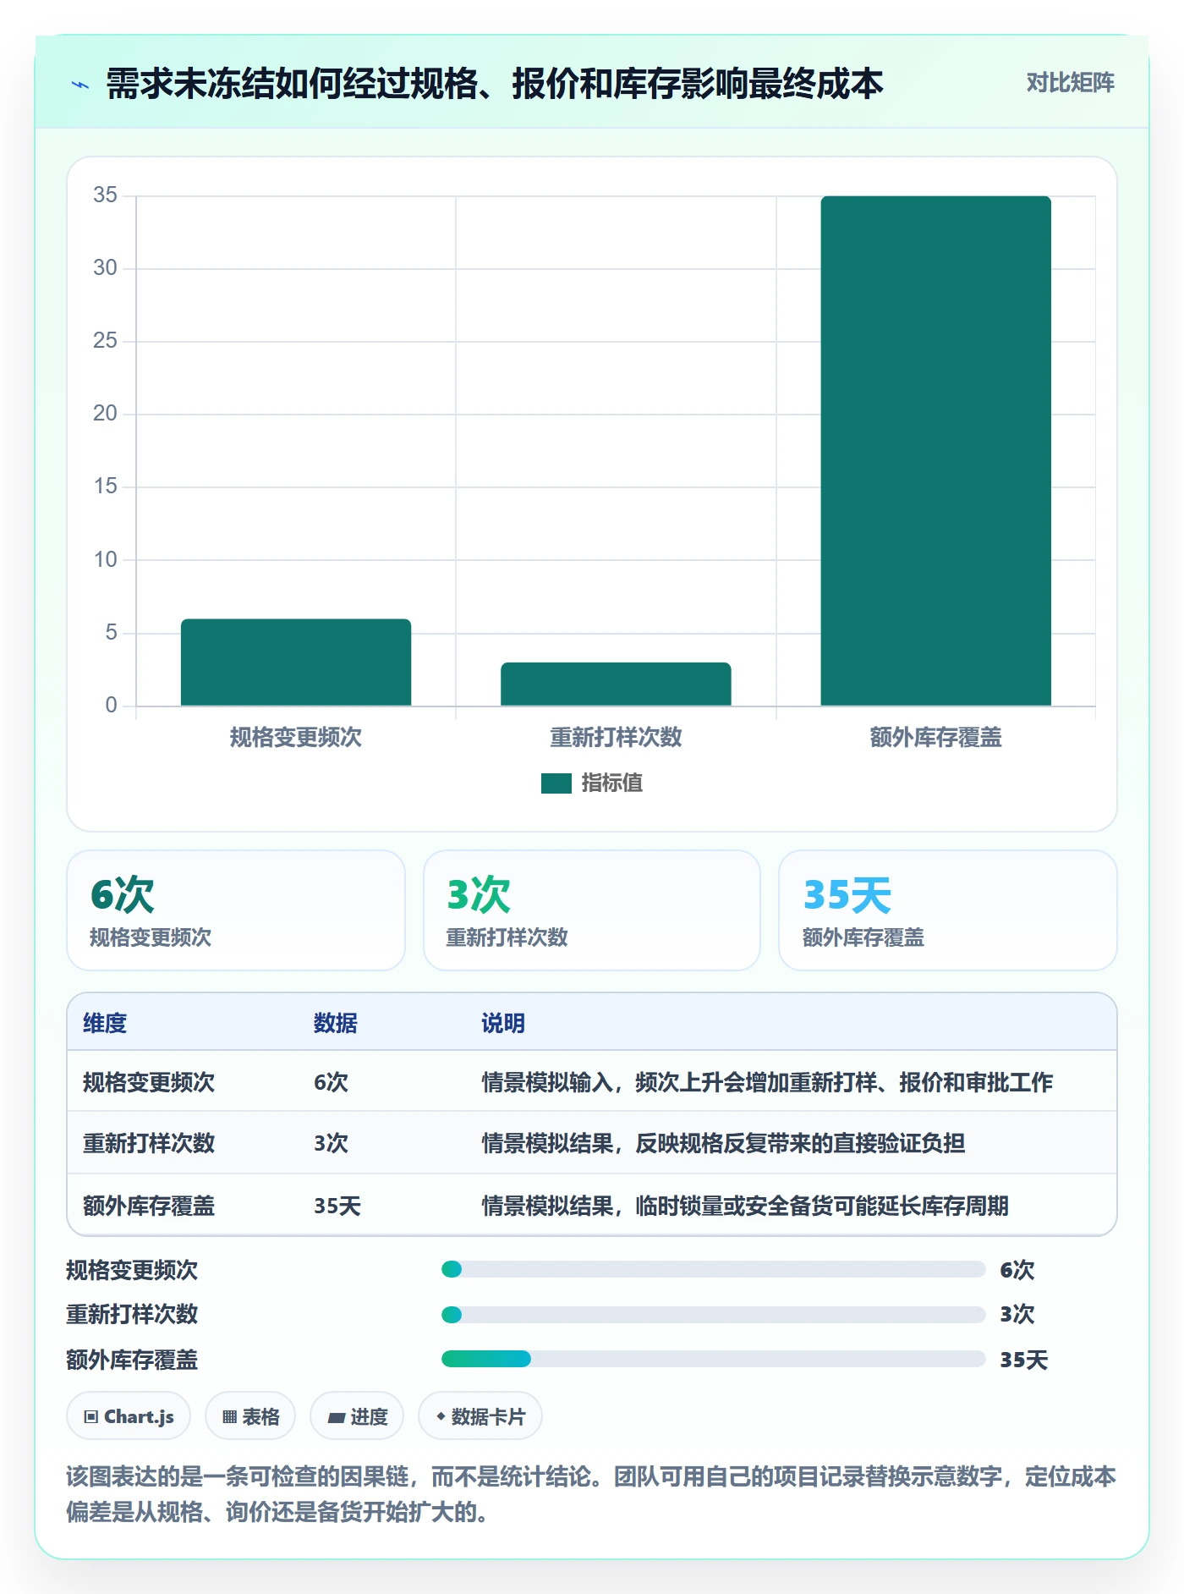This screenshot has height=1594, width=1184.
Task: Click the 维度 column header
Action: (105, 1023)
